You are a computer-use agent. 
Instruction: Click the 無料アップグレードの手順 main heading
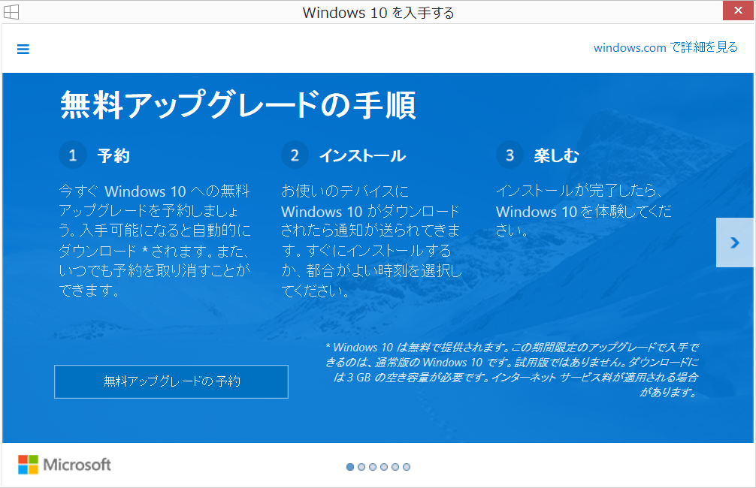point(237,105)
